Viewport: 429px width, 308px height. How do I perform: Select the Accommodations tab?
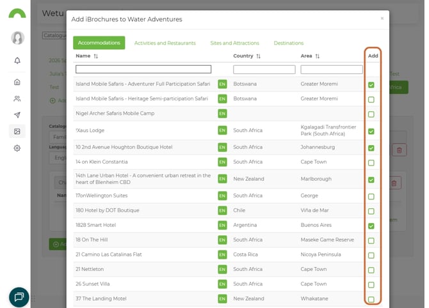point(99,43)
